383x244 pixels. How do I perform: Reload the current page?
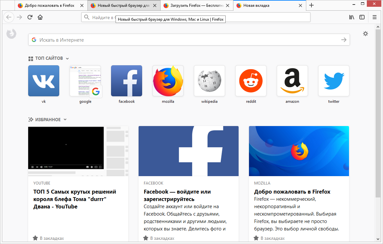30,17
